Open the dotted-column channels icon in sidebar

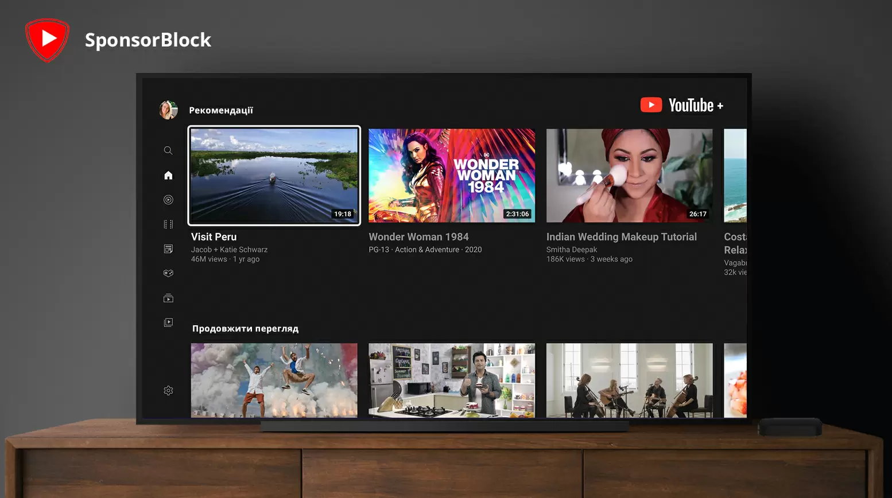[x=168, y=224]
